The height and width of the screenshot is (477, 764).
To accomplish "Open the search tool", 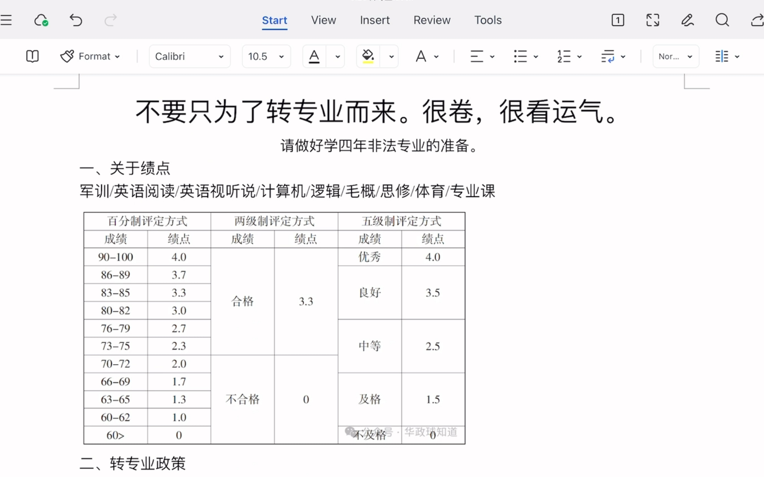I will 722,20.
